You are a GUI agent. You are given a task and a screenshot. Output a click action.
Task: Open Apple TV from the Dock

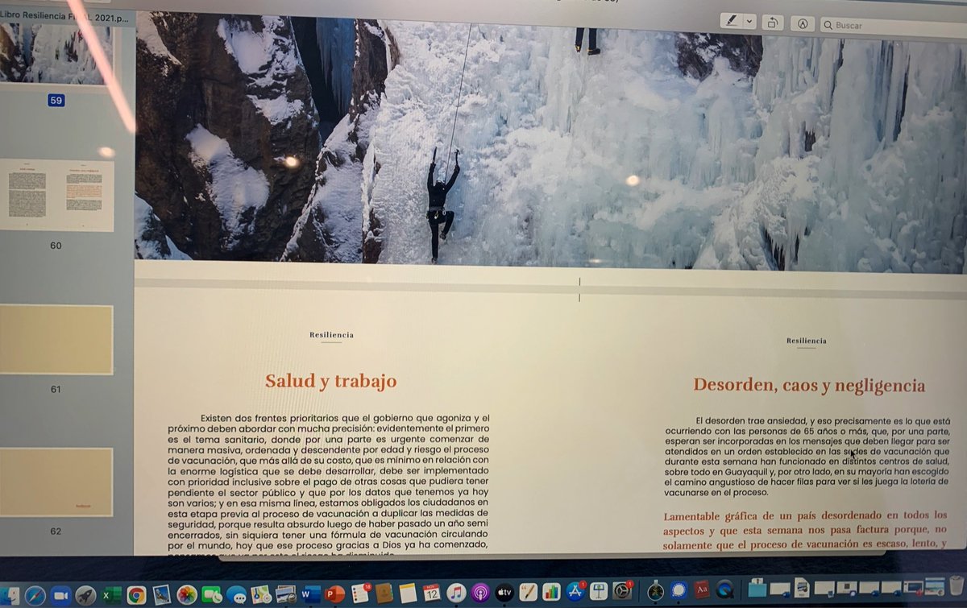[504, 593]
